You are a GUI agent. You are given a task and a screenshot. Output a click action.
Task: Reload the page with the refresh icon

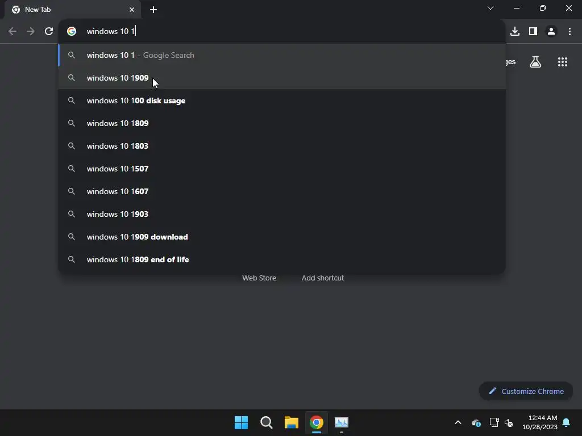pos(49,32)
